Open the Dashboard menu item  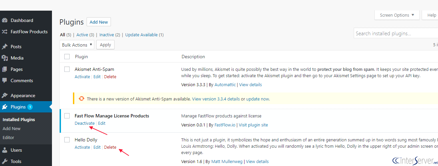tap(22, 20)
